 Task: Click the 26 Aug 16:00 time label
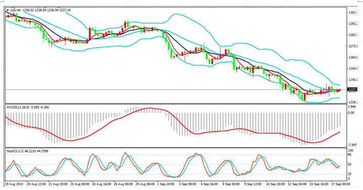[101, 184]
